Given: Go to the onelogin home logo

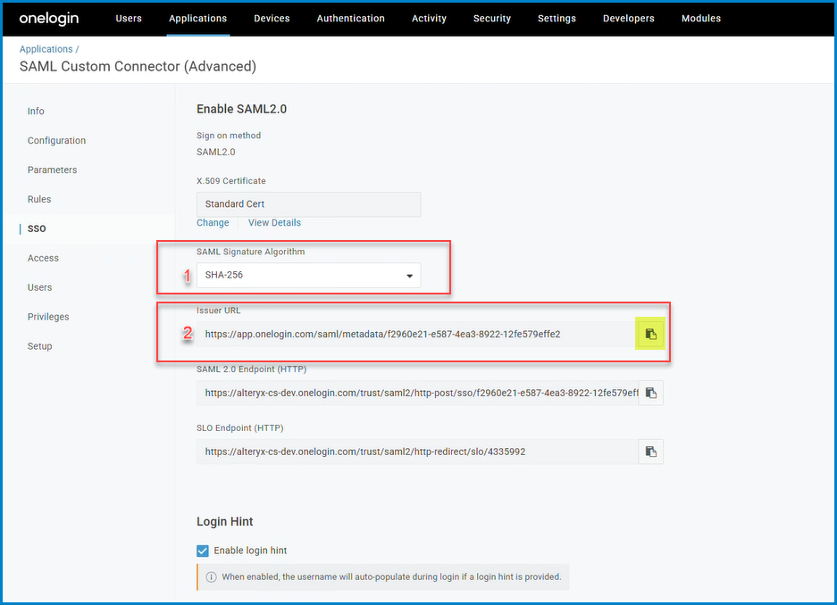Looking at the screenshot, I should pyautogui.click(x=49, y=18).
